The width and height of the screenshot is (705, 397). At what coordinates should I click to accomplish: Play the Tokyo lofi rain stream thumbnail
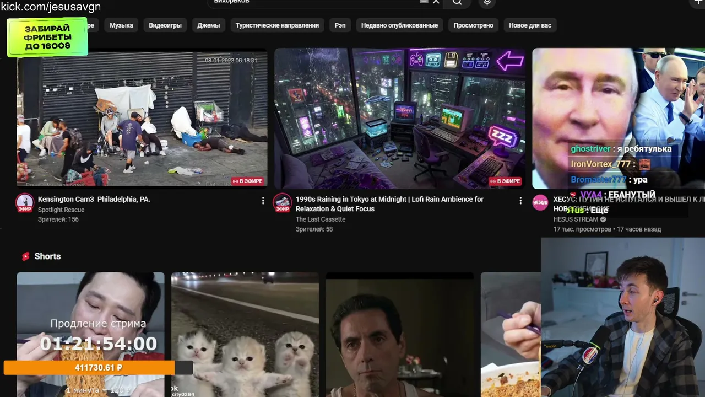click(400, 118)
